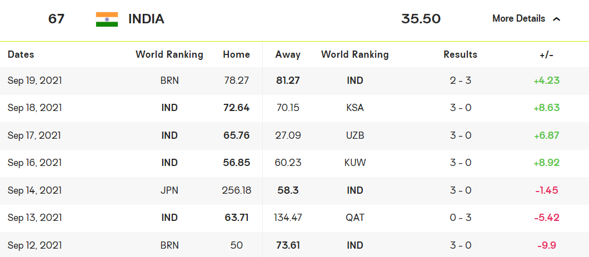This screenshot has width=589, height=257.
Task: Click the India flag icon
Action: point(107,19)
